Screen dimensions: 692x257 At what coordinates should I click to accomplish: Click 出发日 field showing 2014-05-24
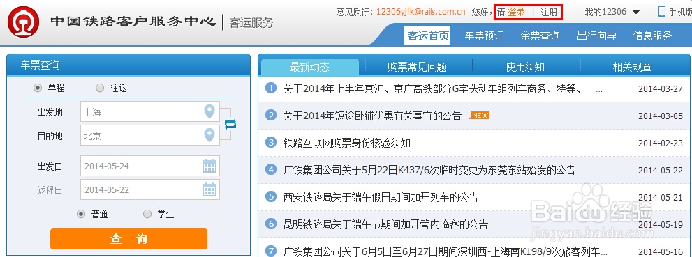(150, 166)
